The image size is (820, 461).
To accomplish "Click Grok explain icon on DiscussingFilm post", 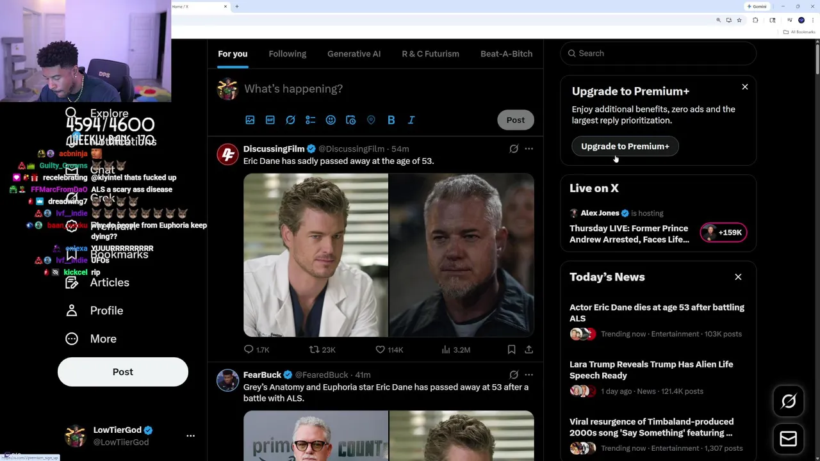I will pos(514,149).
